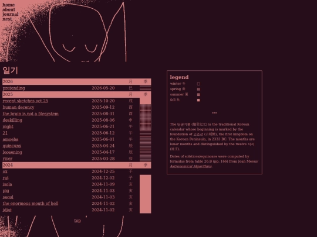
Task: Click the summer legend swatch
Action: 198,95
